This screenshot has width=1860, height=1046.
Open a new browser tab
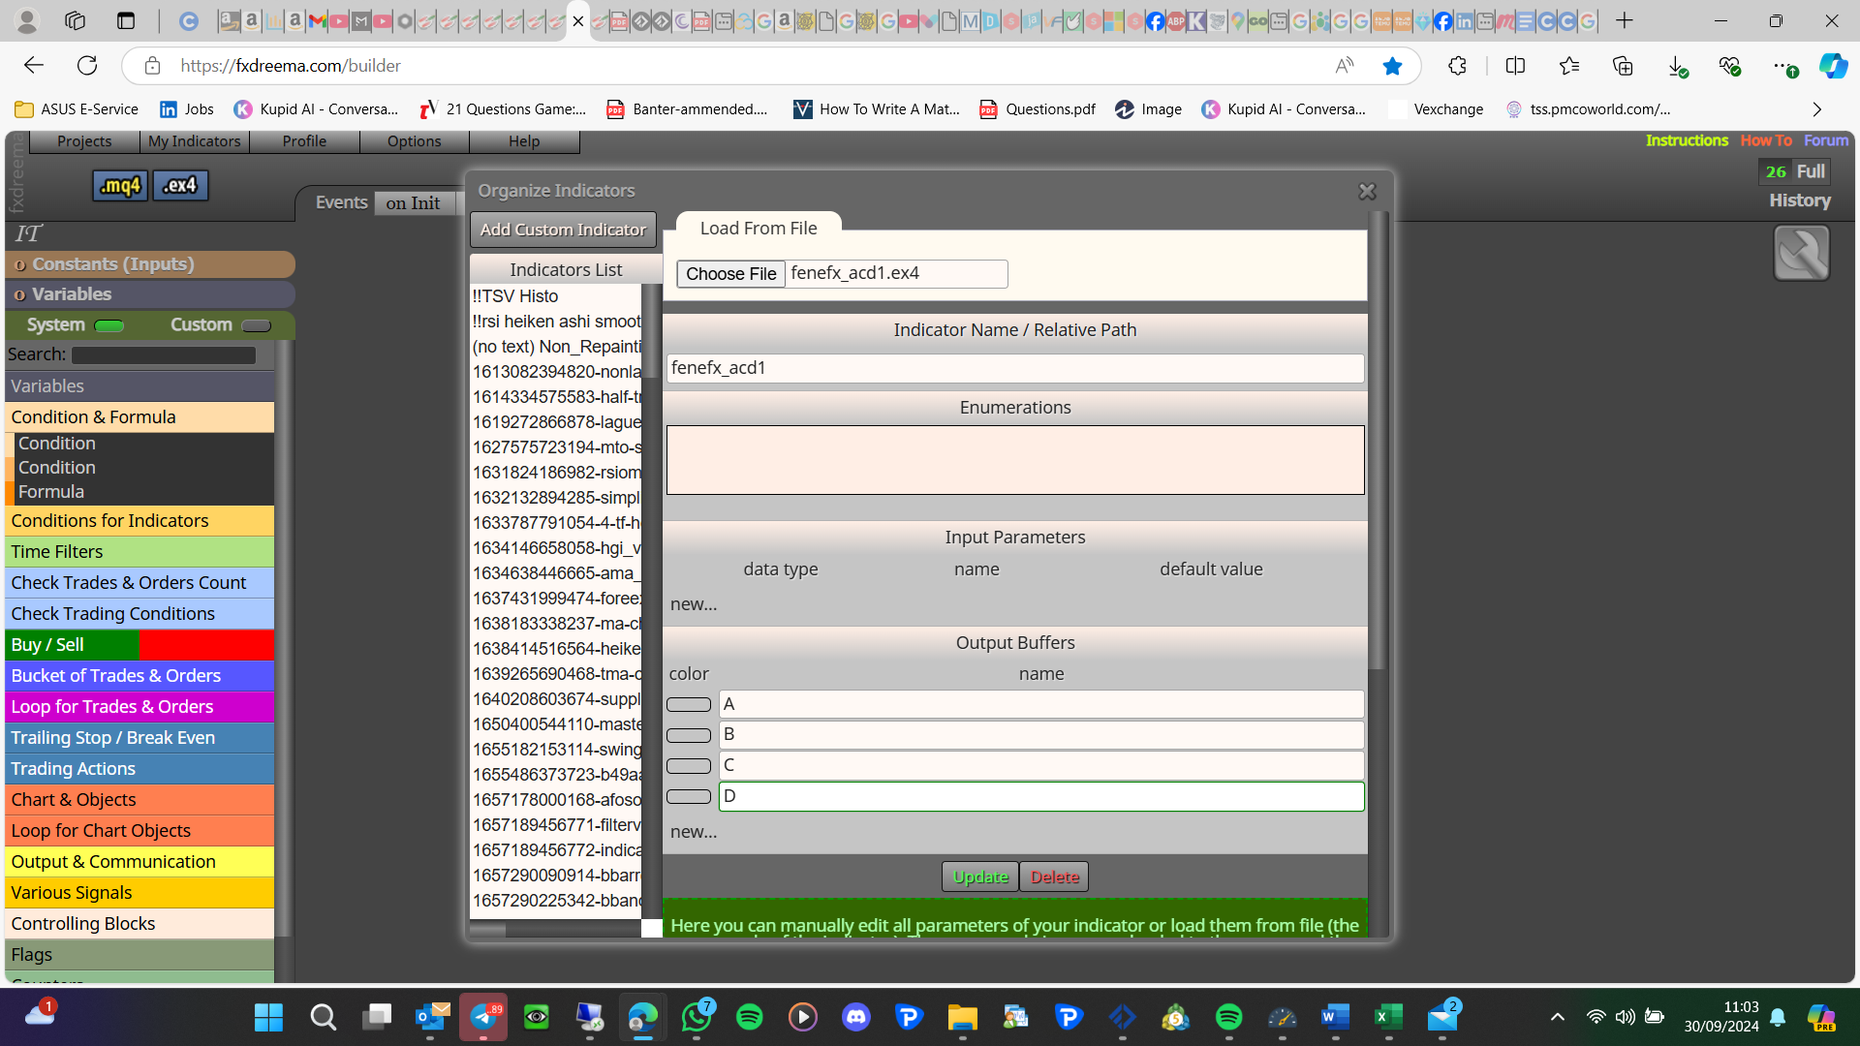click(x=1625, y=20)
